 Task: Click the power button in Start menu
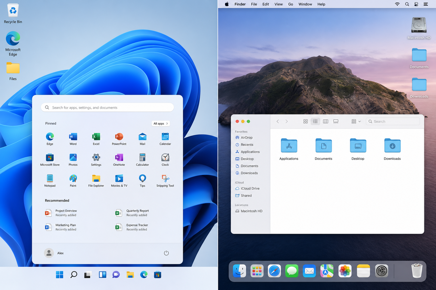166,253
